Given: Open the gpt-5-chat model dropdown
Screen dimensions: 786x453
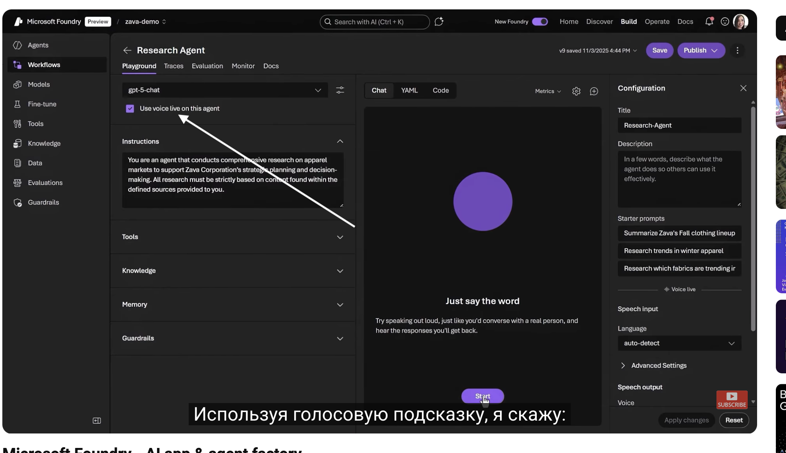Looking at the screenshot, I should (x=225, y=90).
